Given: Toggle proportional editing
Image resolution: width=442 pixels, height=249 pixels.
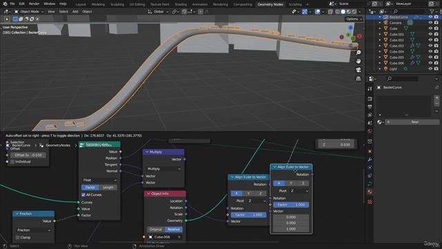Looking at the screenshot, I should (200, 12).
